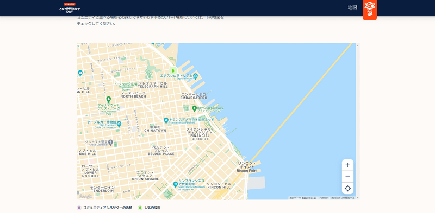The height and width of the screenshot is (213, 435).
Task: Click the 人気の公園 legend label
Action: [152, 208]
